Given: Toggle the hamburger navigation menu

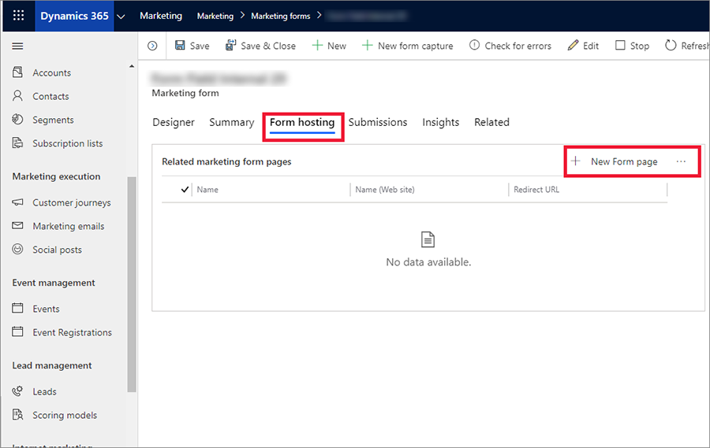Looking at the screenshot, I should click(x=17, y=46).
